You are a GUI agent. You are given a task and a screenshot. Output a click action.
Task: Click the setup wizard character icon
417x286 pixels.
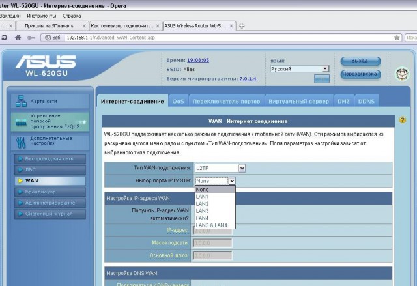click(x=402, y=74)
